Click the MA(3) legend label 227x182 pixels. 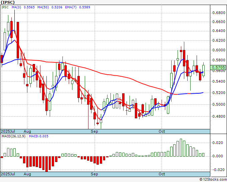[16, 7]
